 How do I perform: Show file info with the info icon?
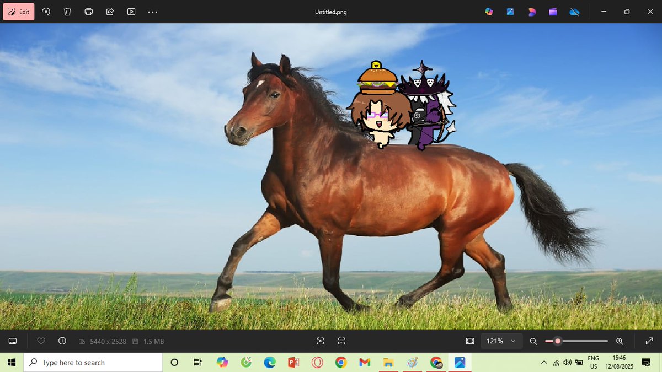pyautogui.click(x=62, y=341)
